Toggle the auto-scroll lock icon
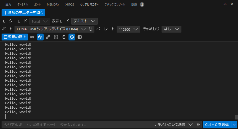Image resolution: width=238 pixels, height=129 pixels. (40, 37)
